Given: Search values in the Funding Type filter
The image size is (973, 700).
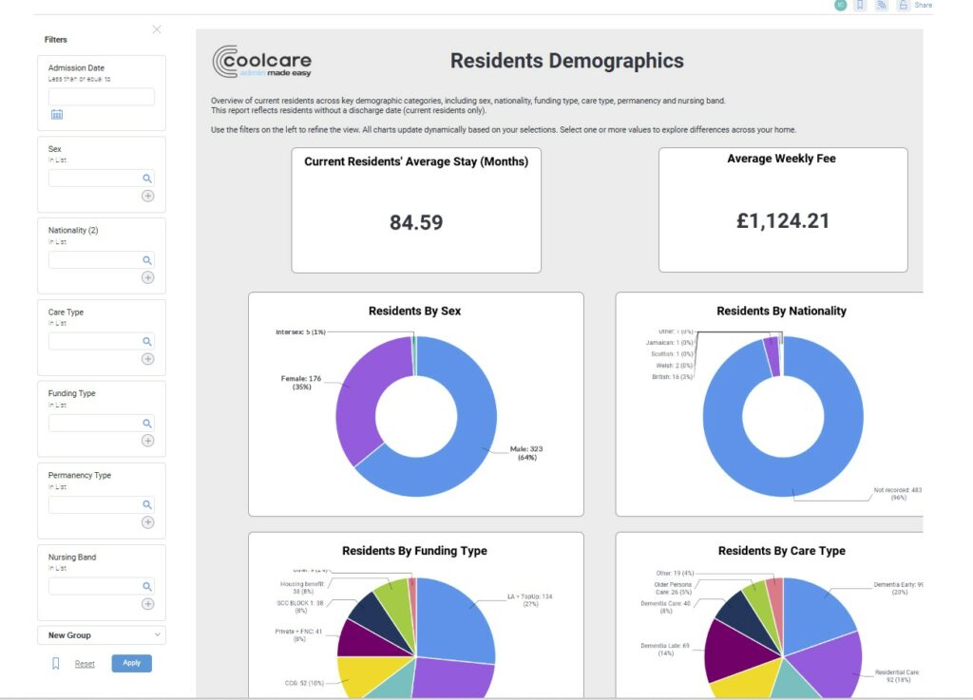Looking at the screenshot, I should pyautogui.click(x=147, y=424).
